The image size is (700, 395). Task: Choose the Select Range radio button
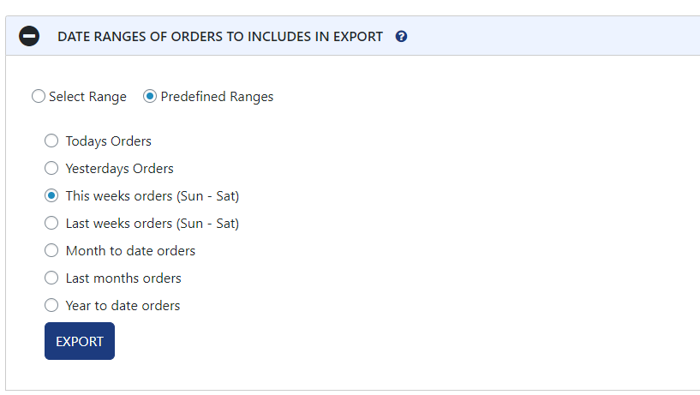click(39, 97)
